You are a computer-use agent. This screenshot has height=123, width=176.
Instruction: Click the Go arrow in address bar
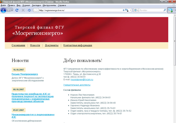pos(123,10)
